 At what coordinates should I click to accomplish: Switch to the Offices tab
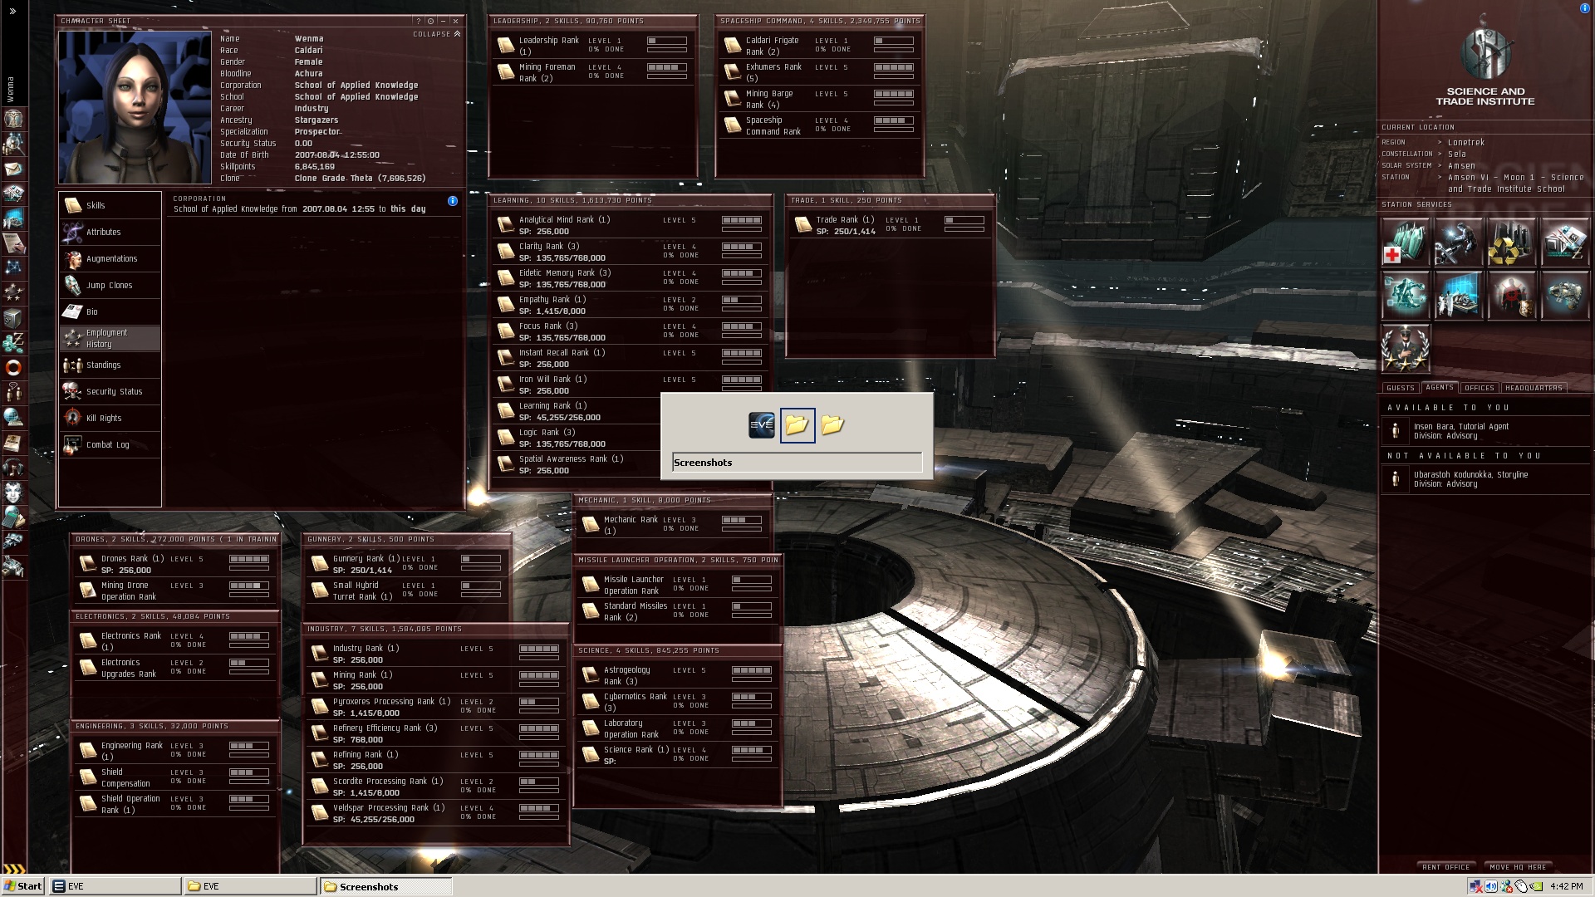click(1479, 388)
